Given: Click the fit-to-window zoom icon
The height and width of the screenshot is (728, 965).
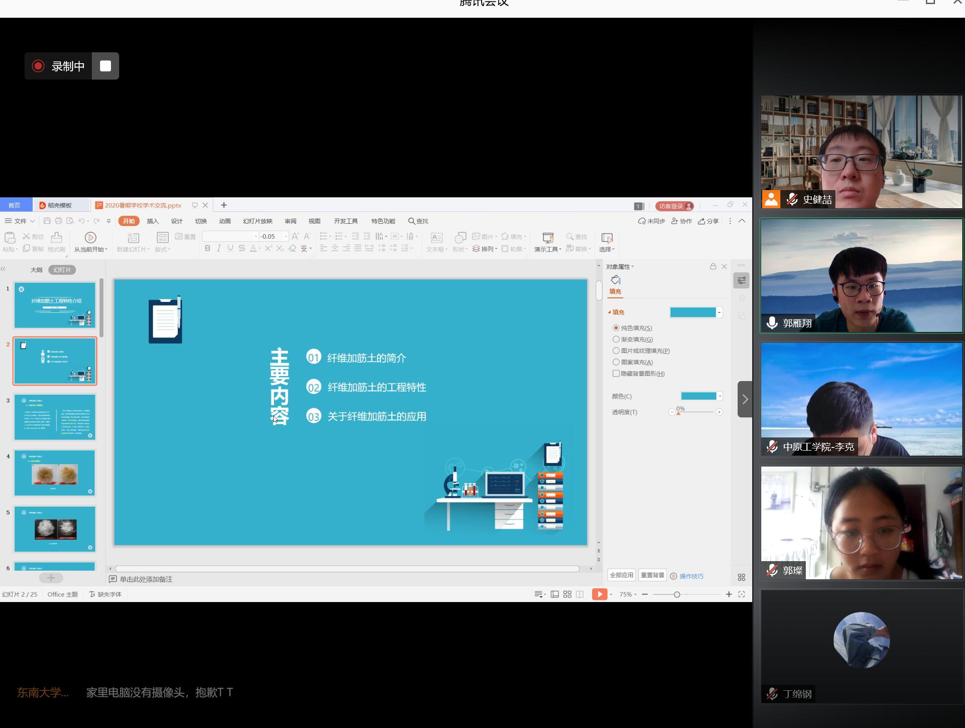Looking at the screenshot, I should pos(742,594).
